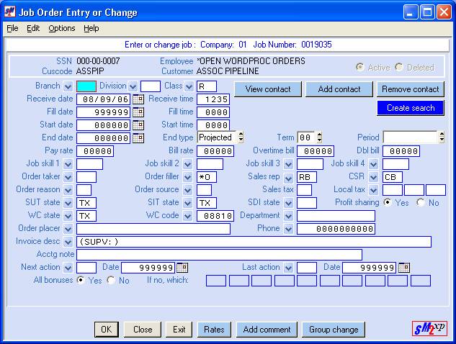Click the Create search button
The height and width of the screenshot is (344, 456).
pos(410,108)
